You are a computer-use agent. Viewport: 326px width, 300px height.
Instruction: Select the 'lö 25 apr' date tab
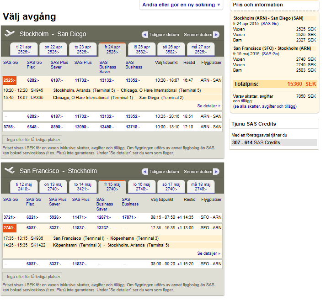pyautogui.click(x=142, y=49)
